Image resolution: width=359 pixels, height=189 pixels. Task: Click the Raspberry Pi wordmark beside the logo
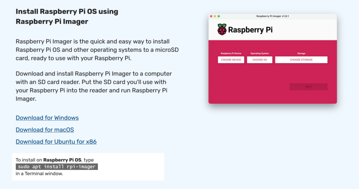click(x=250, y=30)
